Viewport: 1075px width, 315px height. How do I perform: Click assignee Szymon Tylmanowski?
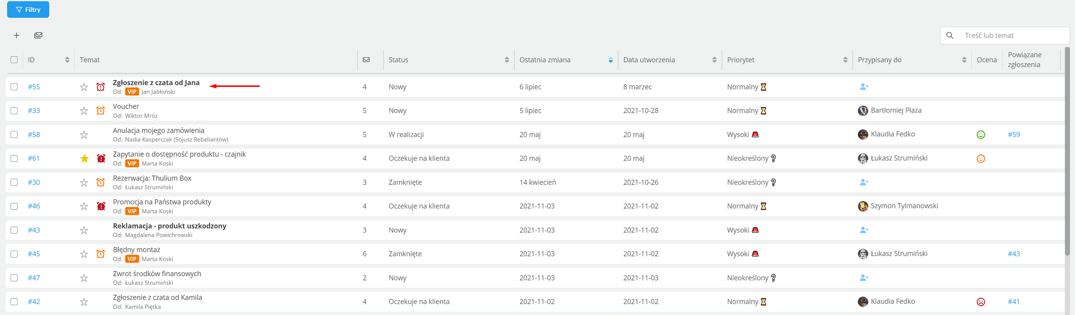click(x=904, y=206)
